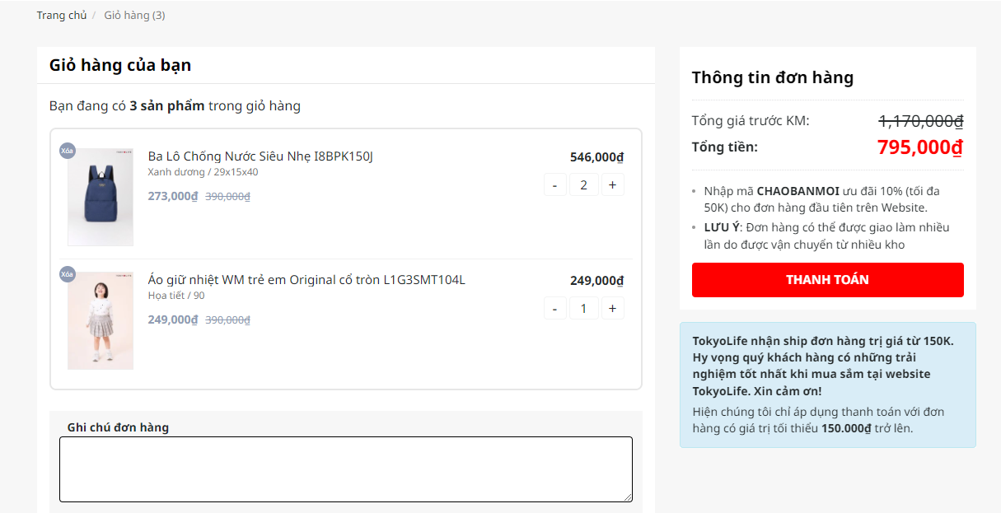Click the backpack quantity field showing 2
The image size is (1001, 513).
pyautogui.click(x=583, y=185)
